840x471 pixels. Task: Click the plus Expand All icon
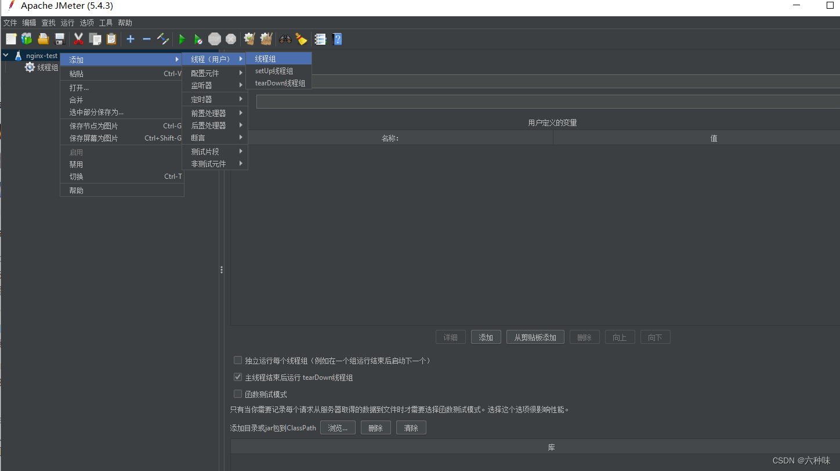click(x=131, y=39)
